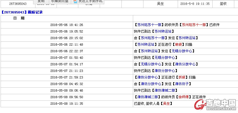Select the timestamp 2016-05-06 18:41:26
The width and height of the screenshot is (238, 113).
pos(67,25)
